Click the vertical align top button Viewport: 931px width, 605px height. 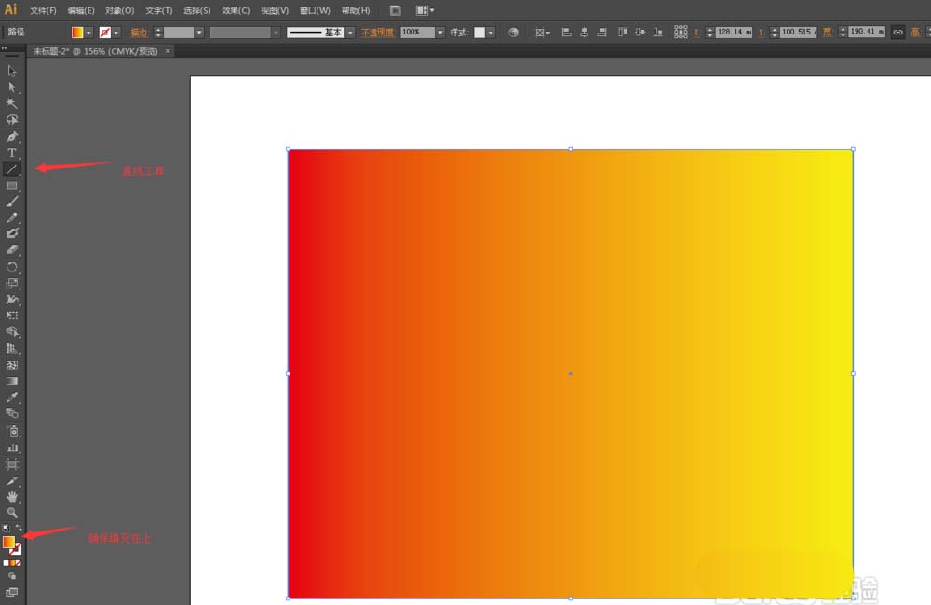click(623, 33)
